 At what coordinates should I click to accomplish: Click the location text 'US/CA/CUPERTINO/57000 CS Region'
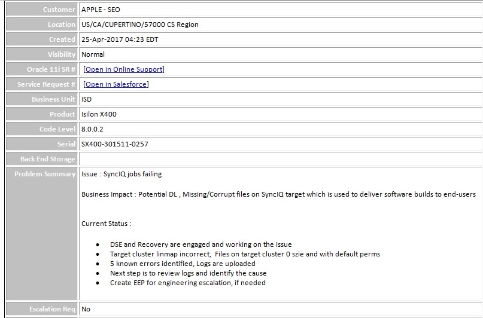pyautogui.click(x=140, y=25)
